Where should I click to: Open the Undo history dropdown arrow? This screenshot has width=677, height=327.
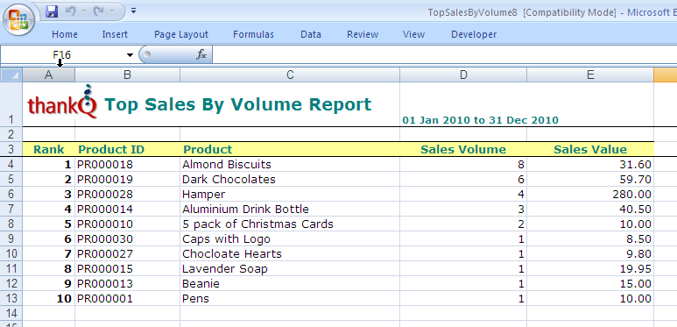pos(84,11)
